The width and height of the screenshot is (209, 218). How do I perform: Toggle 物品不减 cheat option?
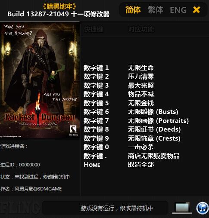[x=141, y=94]
